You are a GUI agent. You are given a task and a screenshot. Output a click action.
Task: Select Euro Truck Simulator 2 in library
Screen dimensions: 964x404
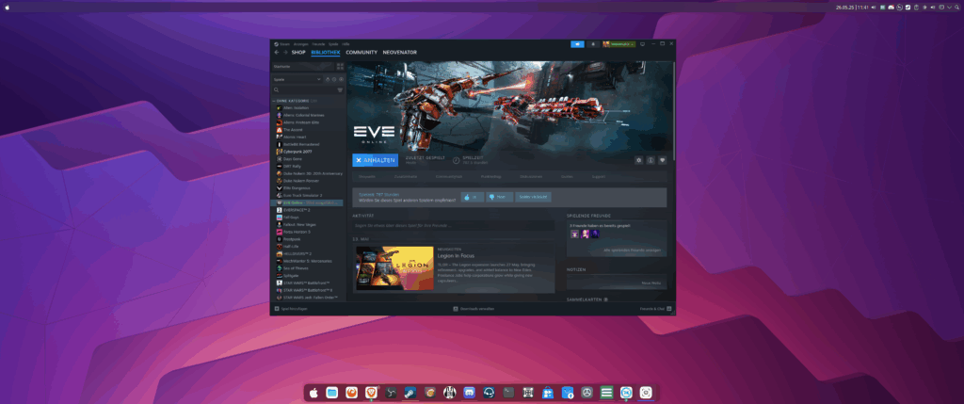point(303,196)
